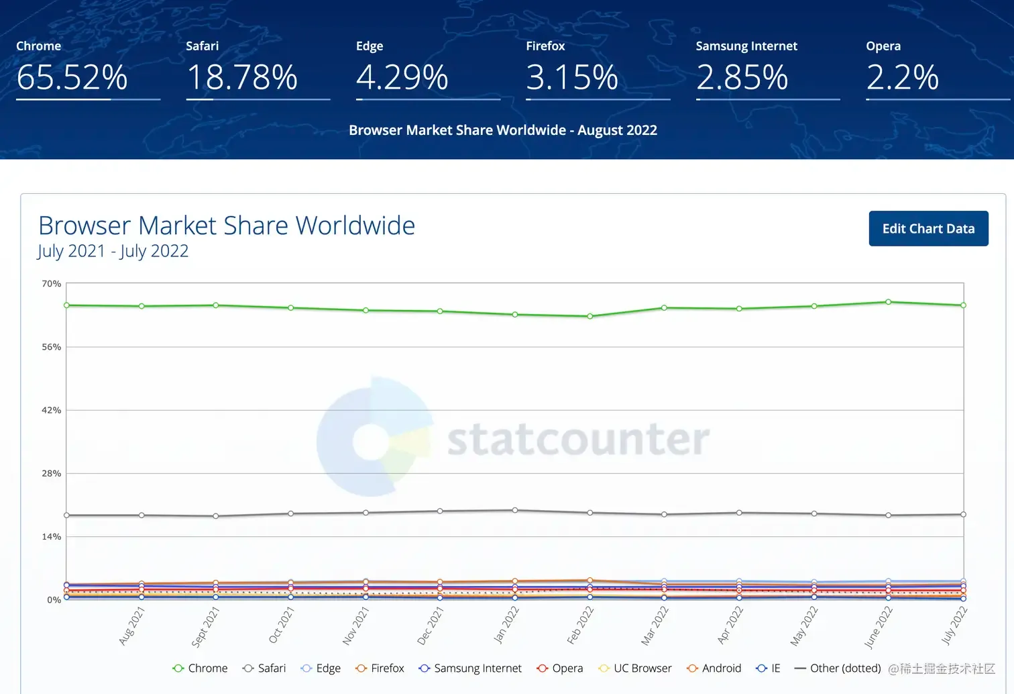Open the Firefox 3.15% statistic
This screenshot has width=1014, height=694.
coord(598,70)
